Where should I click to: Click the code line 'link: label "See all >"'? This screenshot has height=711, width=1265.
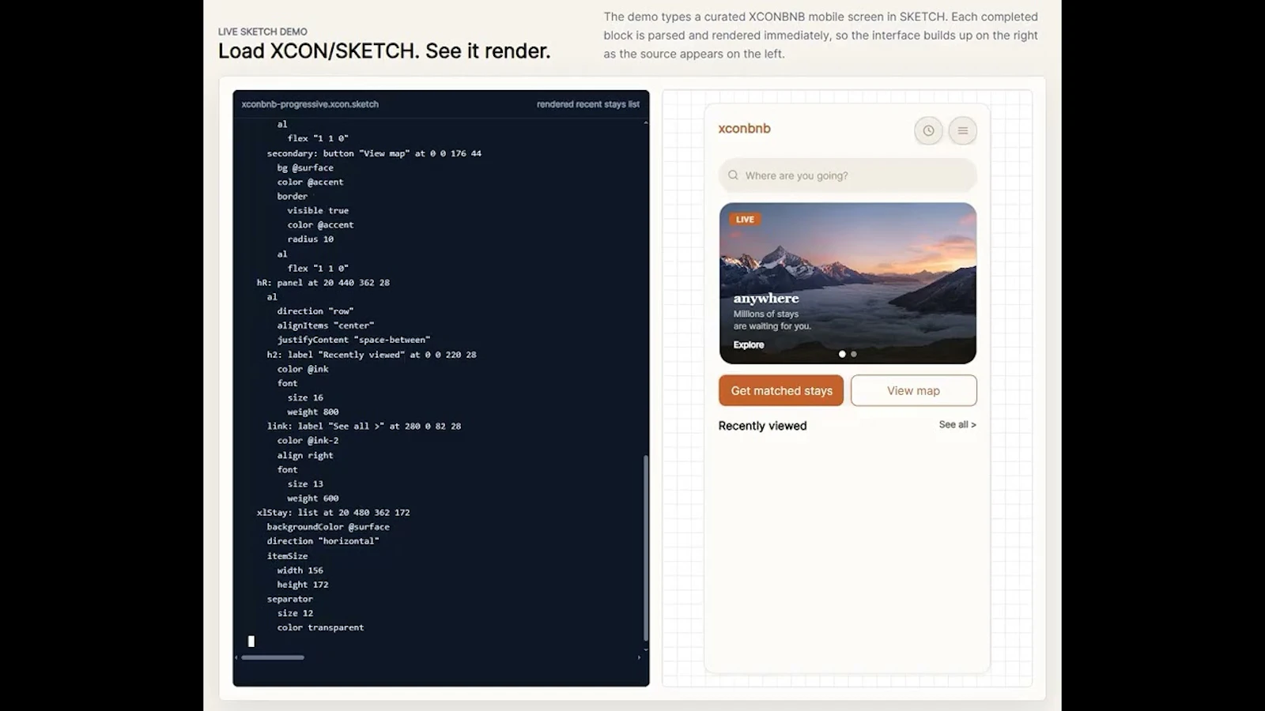coord(364,426)
